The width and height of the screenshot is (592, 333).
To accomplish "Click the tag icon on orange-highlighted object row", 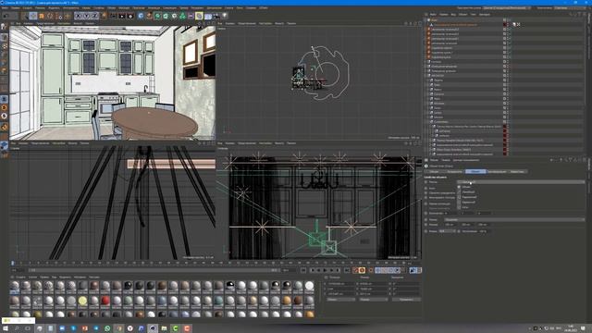I will (514, 25).
